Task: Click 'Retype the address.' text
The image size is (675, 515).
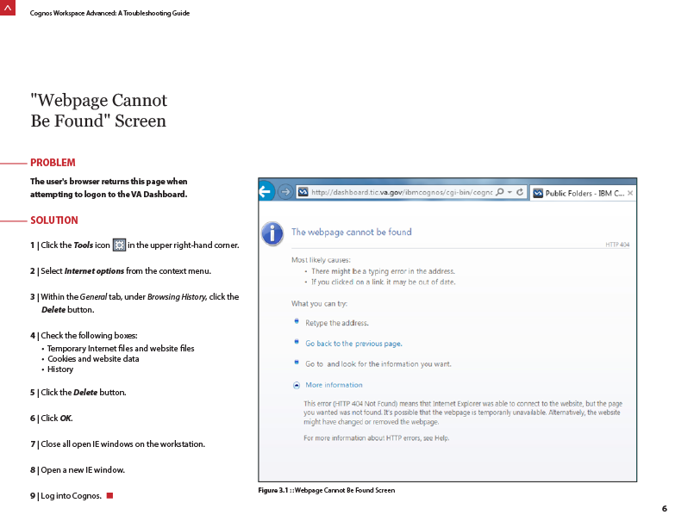Action: point(337,323)
